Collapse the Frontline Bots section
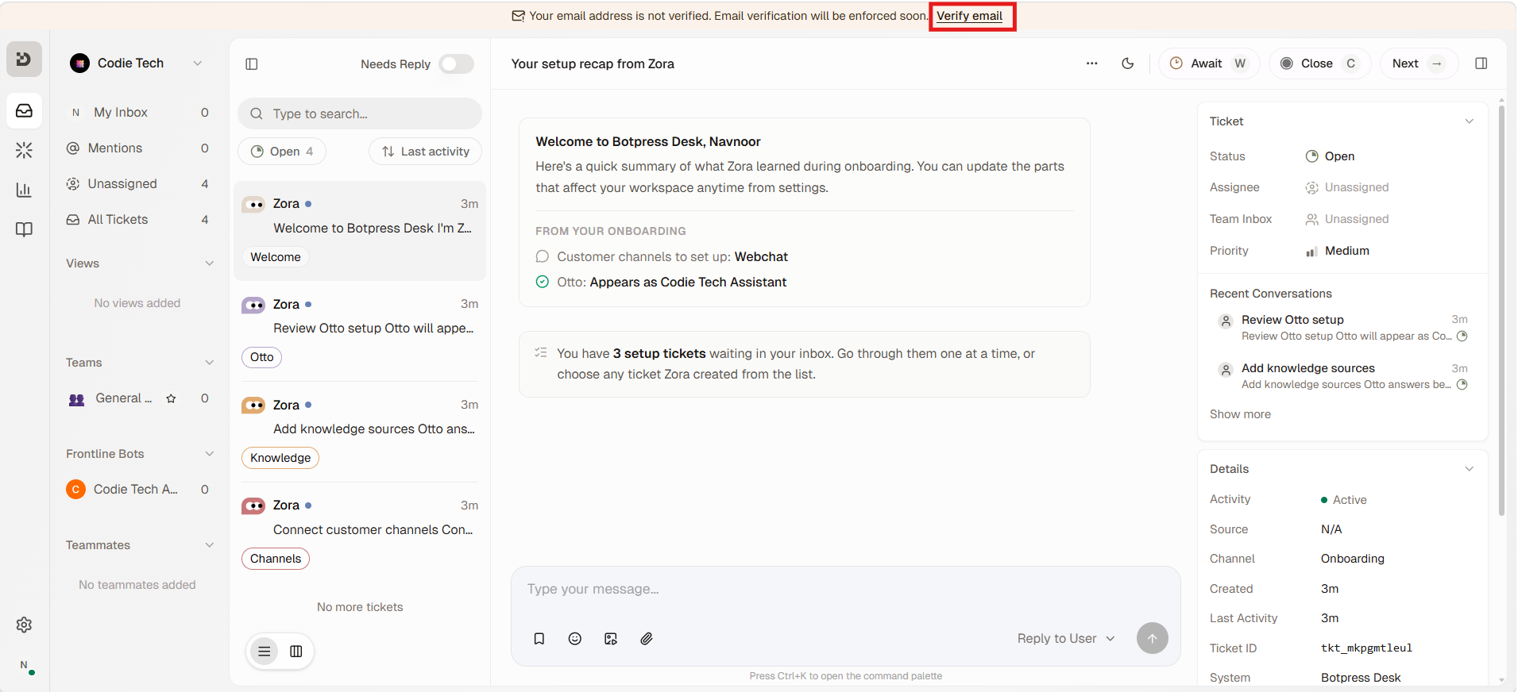Image resolution: width=1518 pixels, height=692 pixels. click(x=210, y=454)
